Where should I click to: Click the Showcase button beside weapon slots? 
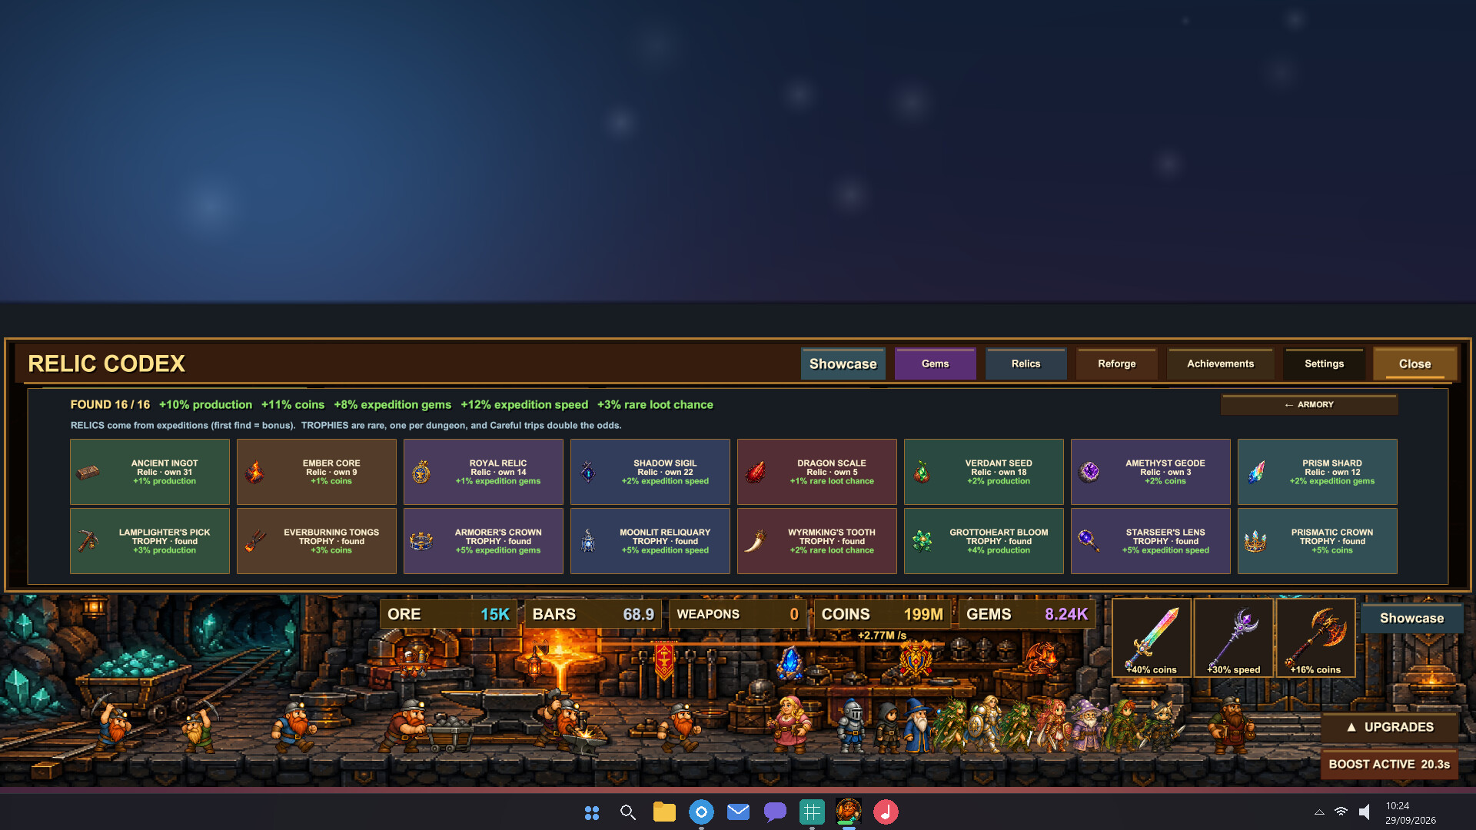(x=1411, y=618)
